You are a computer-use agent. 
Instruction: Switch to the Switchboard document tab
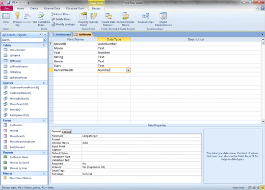pos(61,35)
